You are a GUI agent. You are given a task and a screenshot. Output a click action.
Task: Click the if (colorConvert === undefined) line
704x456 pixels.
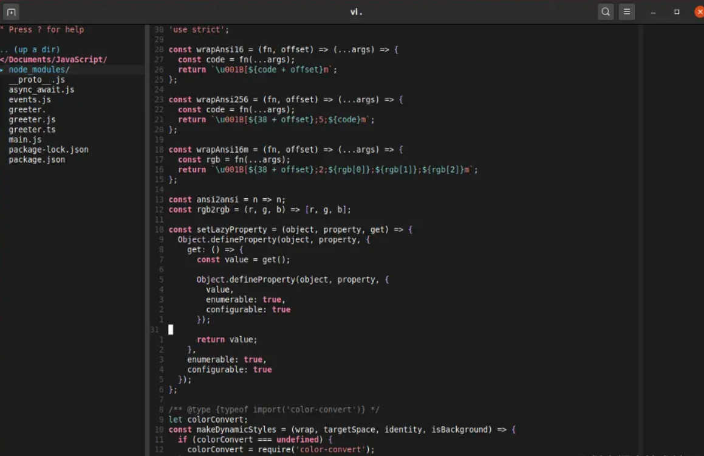point(255,440)
